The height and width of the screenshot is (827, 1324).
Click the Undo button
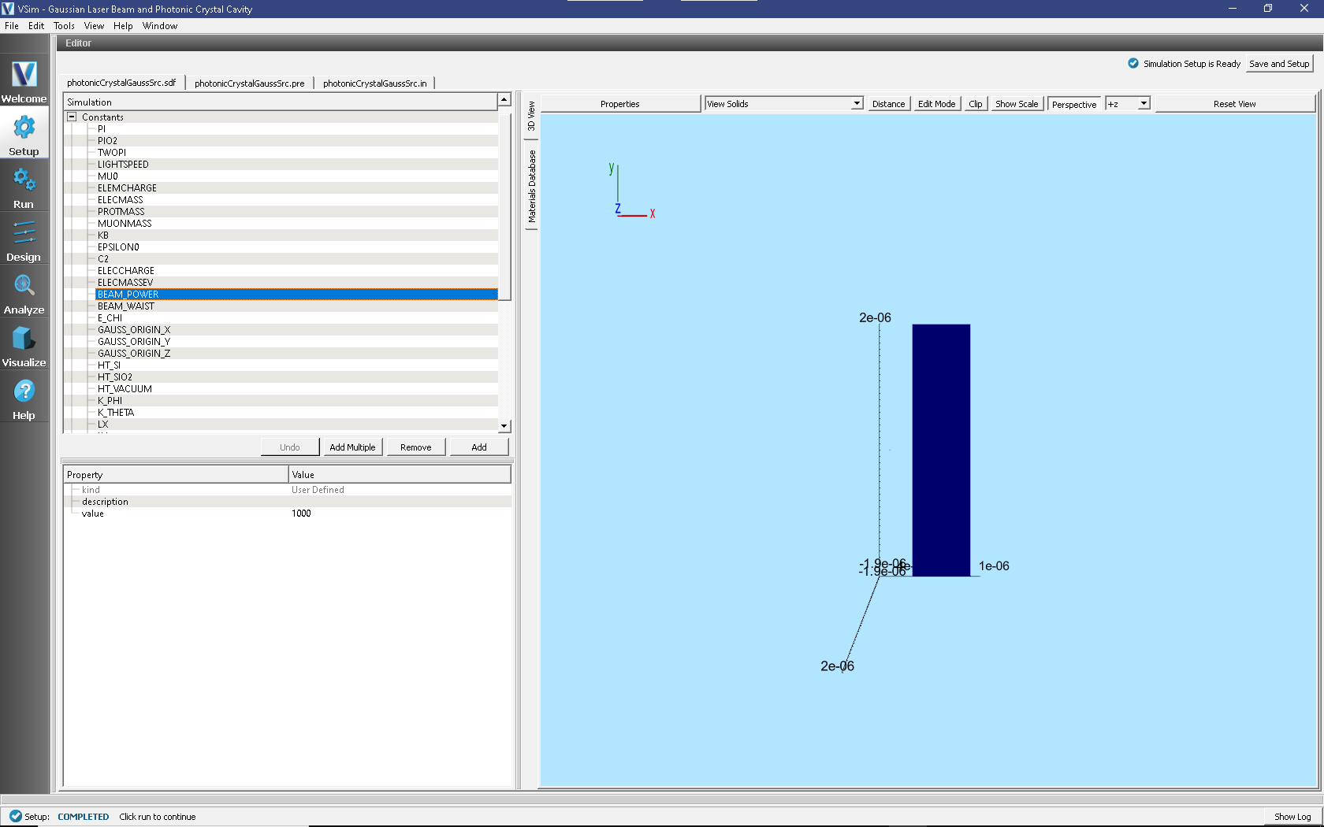[x=290, y=447]
